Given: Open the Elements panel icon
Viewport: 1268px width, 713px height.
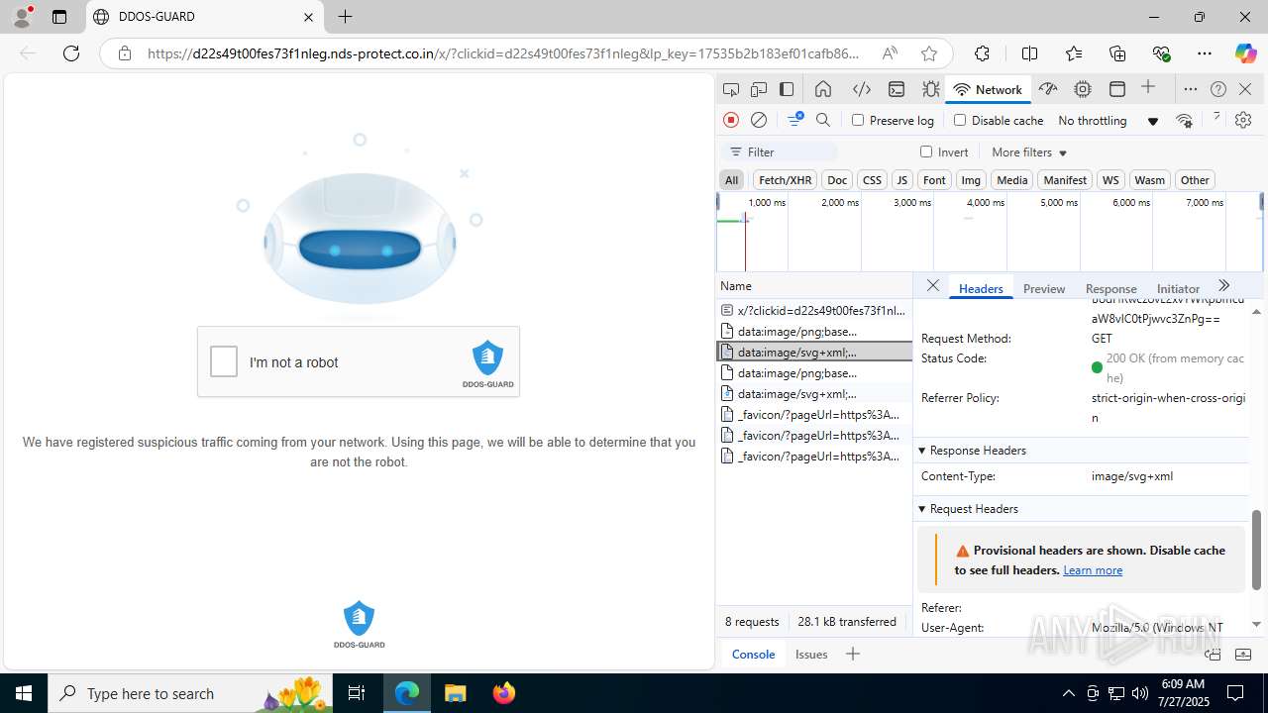Looking at the screenshot, I should (862, 89).
